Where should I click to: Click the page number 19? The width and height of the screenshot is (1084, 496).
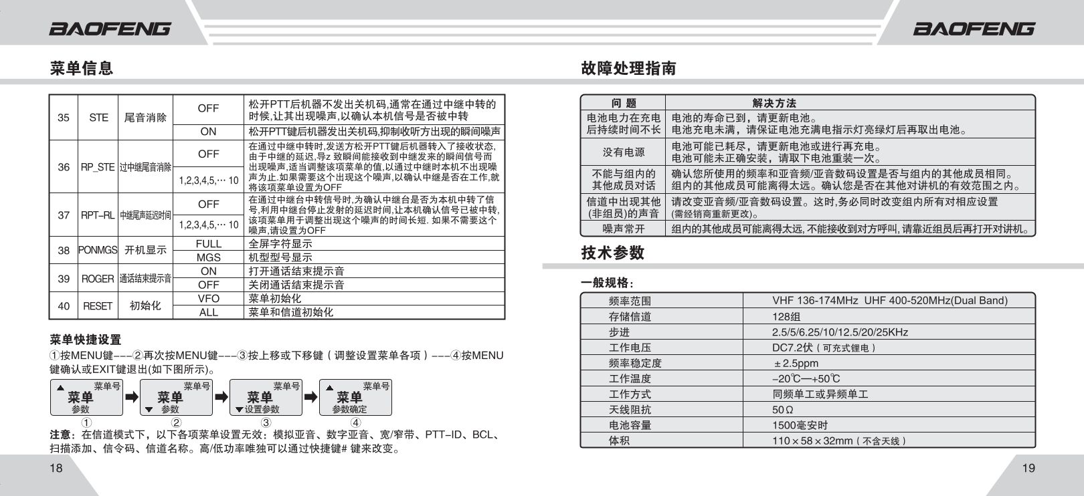(1028, 468)
